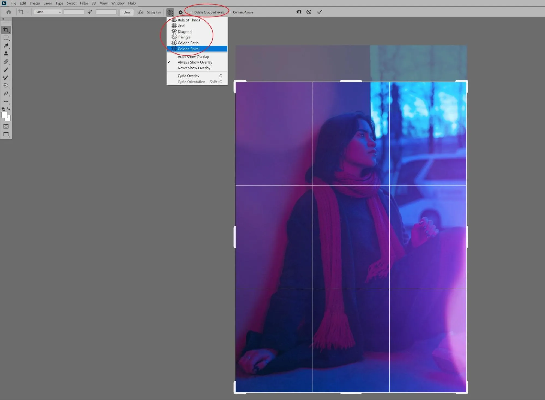
Task: Toggle the overlay options grid icon
Action: [x=170, y=12]
